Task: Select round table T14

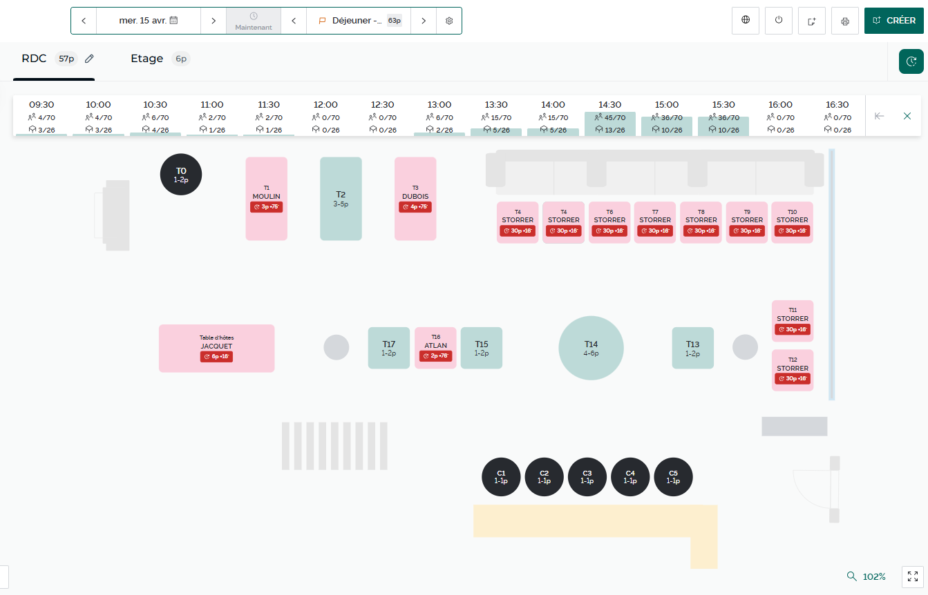Action: [591, 348]
